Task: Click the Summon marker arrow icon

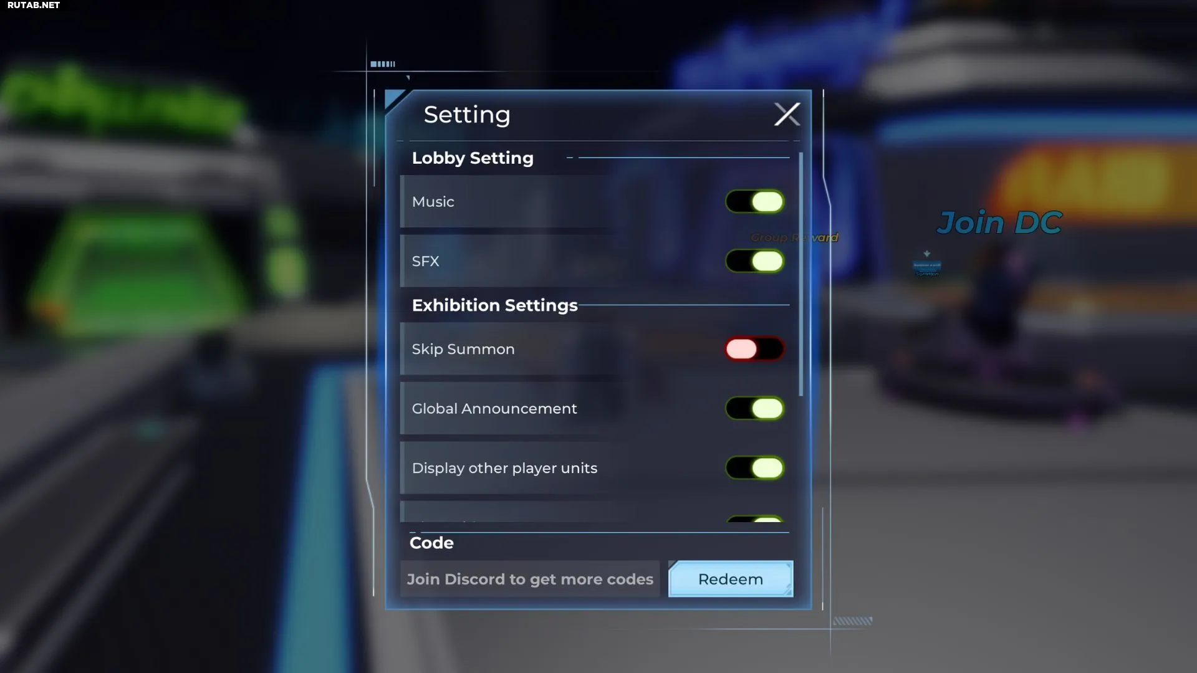Action: [927, 254]
